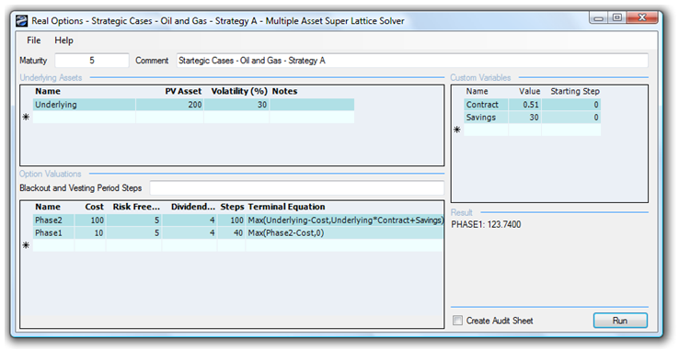Minimize the Super Lattice Solver window
Image resolution: width=679 pixels, height=350 pixels.
[x=599, y=17]
